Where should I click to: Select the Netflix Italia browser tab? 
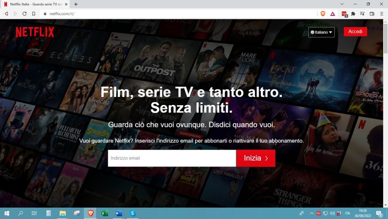coord(34,4)
